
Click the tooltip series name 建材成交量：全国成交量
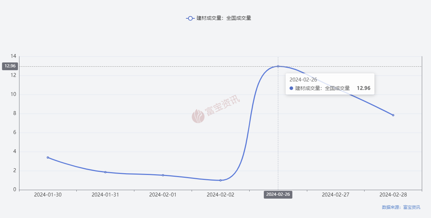click(x=322, y=88)
